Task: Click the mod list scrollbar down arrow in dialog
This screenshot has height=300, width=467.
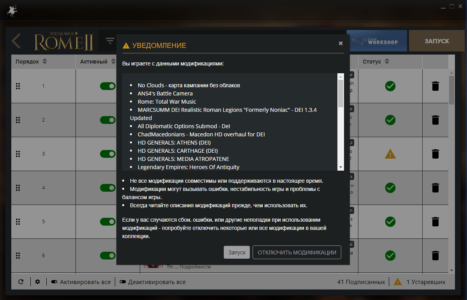Action: tap(341, 167)
